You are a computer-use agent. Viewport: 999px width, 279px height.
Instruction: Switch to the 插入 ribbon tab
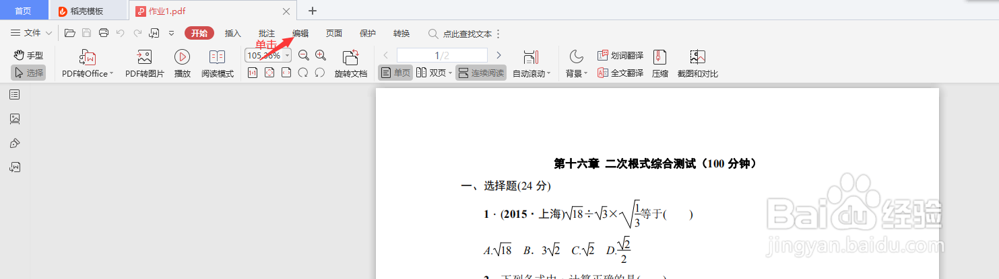pyautogui.click(x=232, y=33)
